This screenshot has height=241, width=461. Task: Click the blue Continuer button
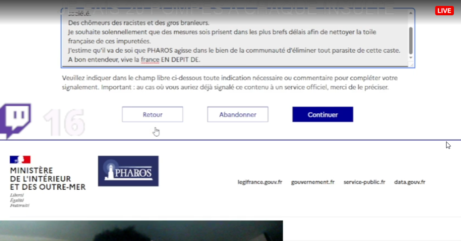pyautogui.click(x=322, y=115)
